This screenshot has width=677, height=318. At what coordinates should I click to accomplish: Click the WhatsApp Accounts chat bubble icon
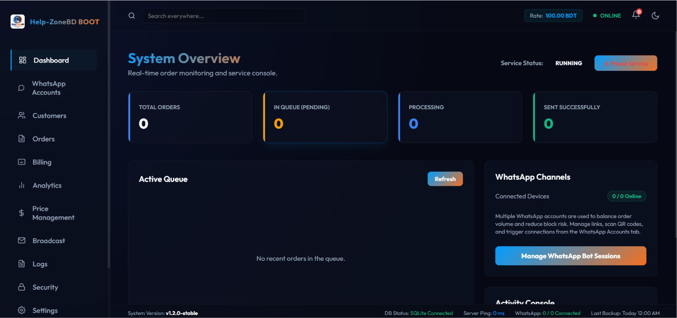(x=21, y=88)
